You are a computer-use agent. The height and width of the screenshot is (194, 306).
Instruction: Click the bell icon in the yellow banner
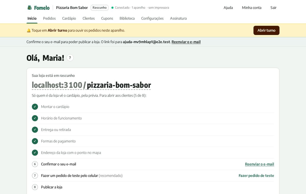click(29, 30)
